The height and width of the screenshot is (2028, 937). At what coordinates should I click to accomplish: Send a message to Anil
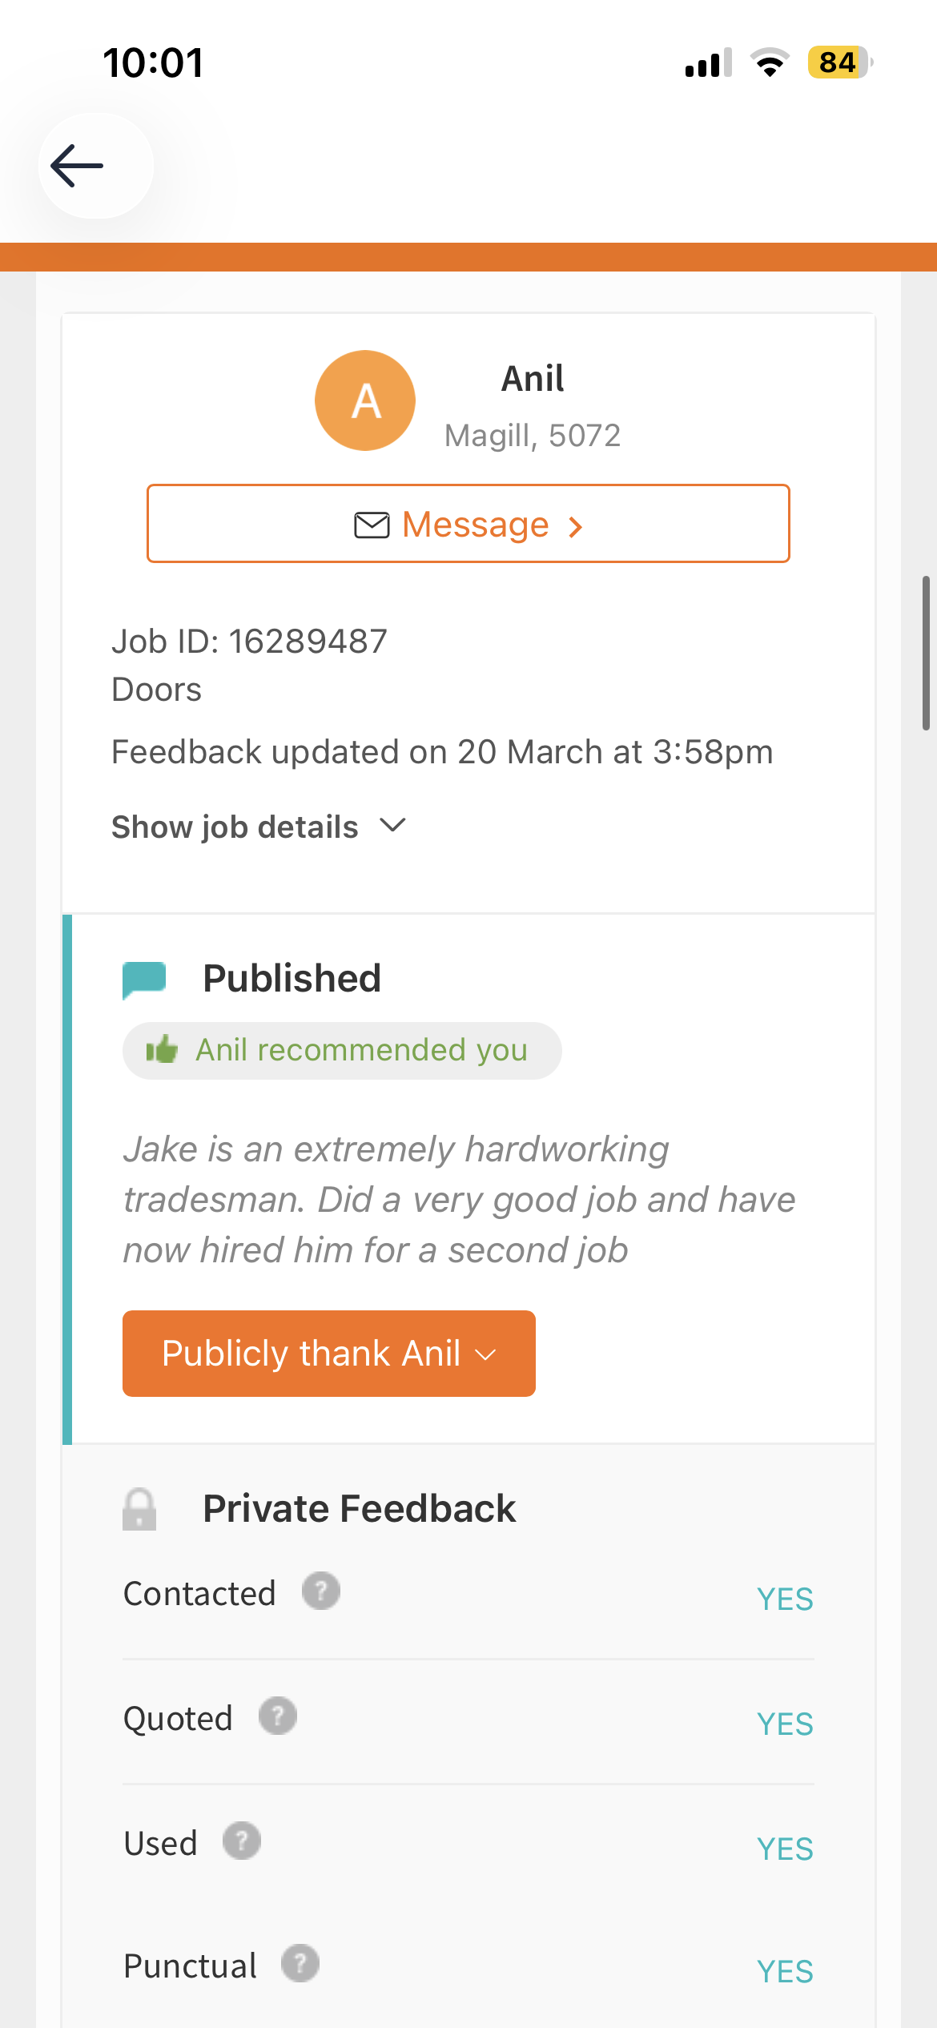[468, 524]
